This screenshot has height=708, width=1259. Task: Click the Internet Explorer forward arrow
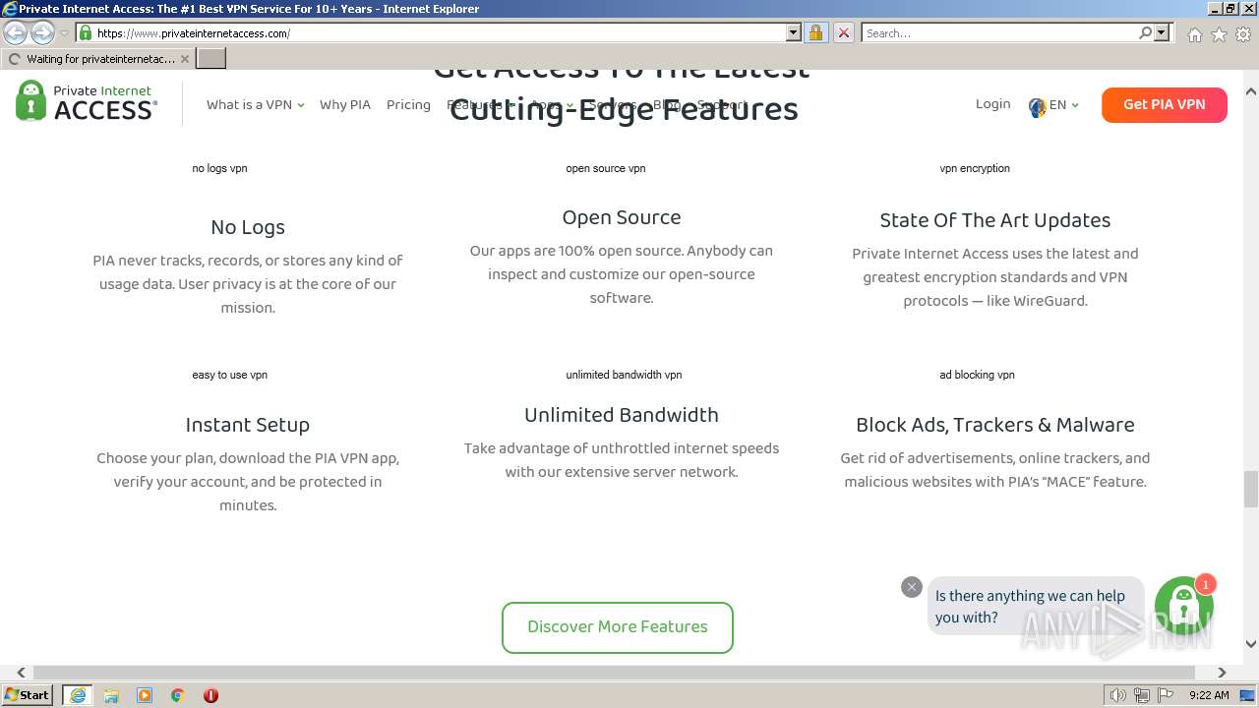click(x=42, y=33)
